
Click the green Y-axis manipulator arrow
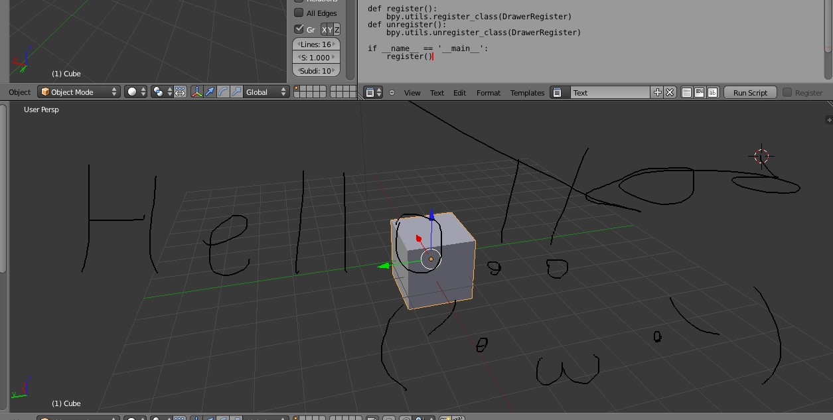384,266
